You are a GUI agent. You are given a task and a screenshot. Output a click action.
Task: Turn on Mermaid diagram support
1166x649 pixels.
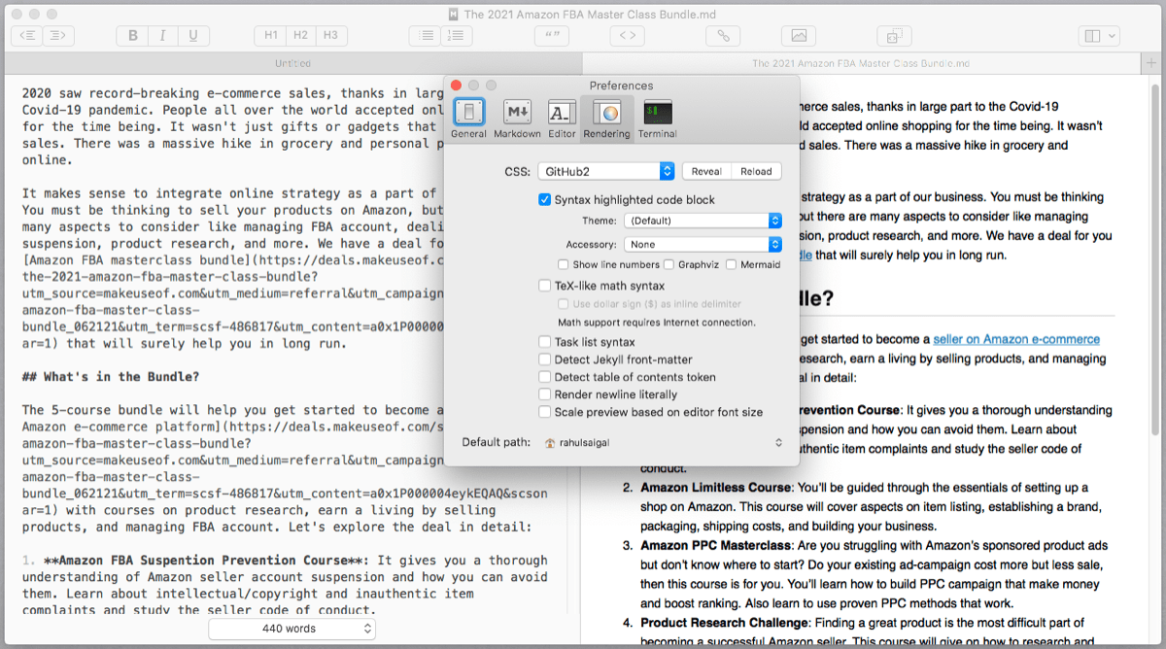pos(732,264)
